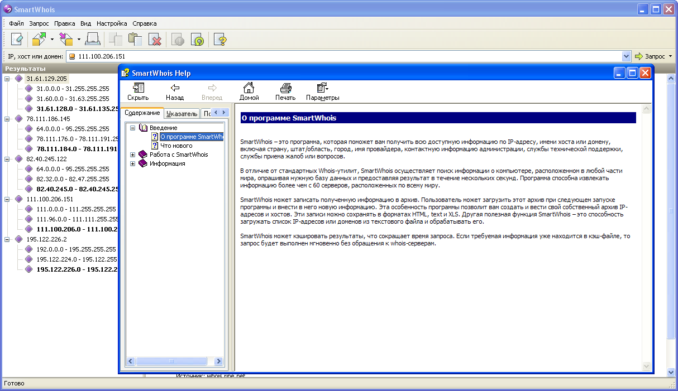Click the help tabs scroll-right arrow
678x391 pixels.
[x=223, y=113]
